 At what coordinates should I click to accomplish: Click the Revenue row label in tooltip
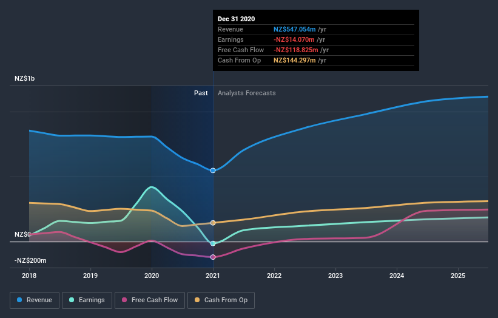[230, 29]
